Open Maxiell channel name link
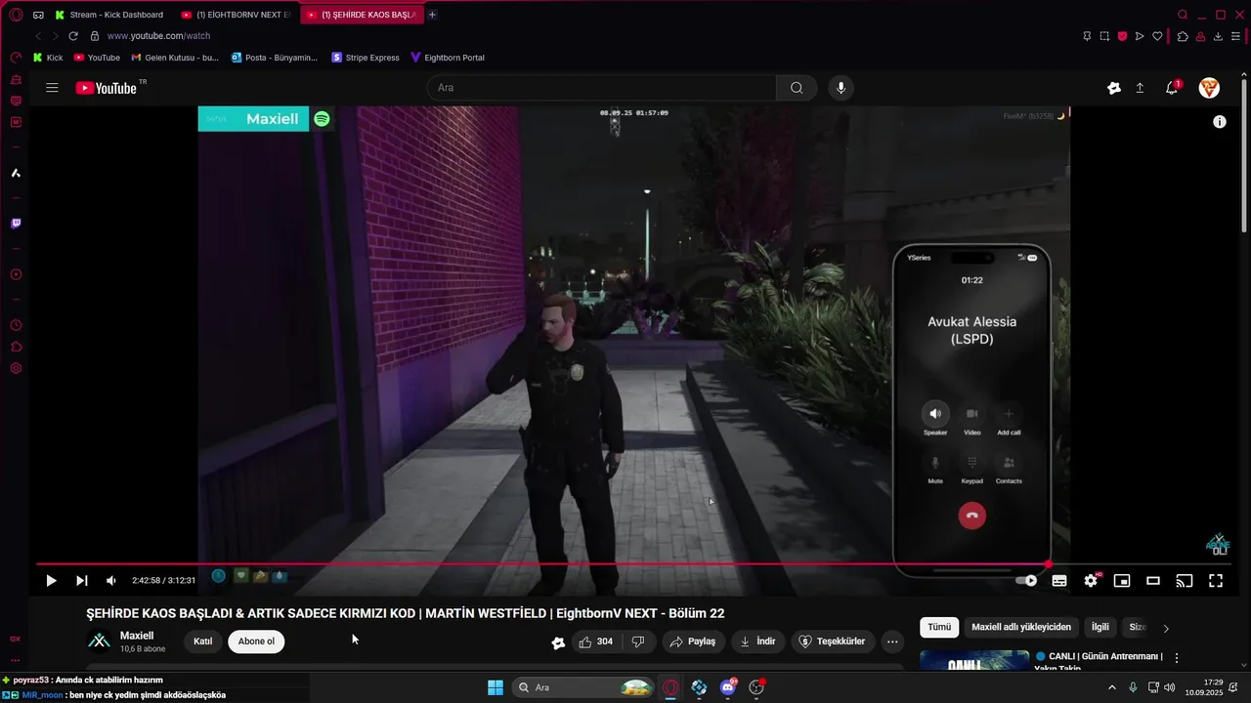Image resolution: width=1251 pixels, height=703 pixels. pos(137,636)
